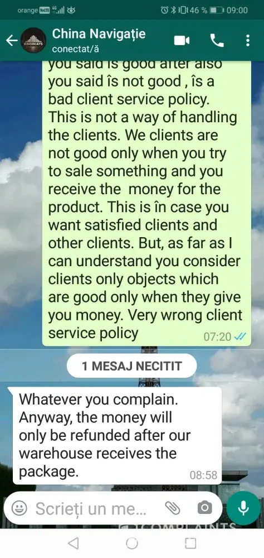Viewport: 264px width, 558px height.
Task: Select the received 'Whatever you complain' message
Action: point(117,435)
